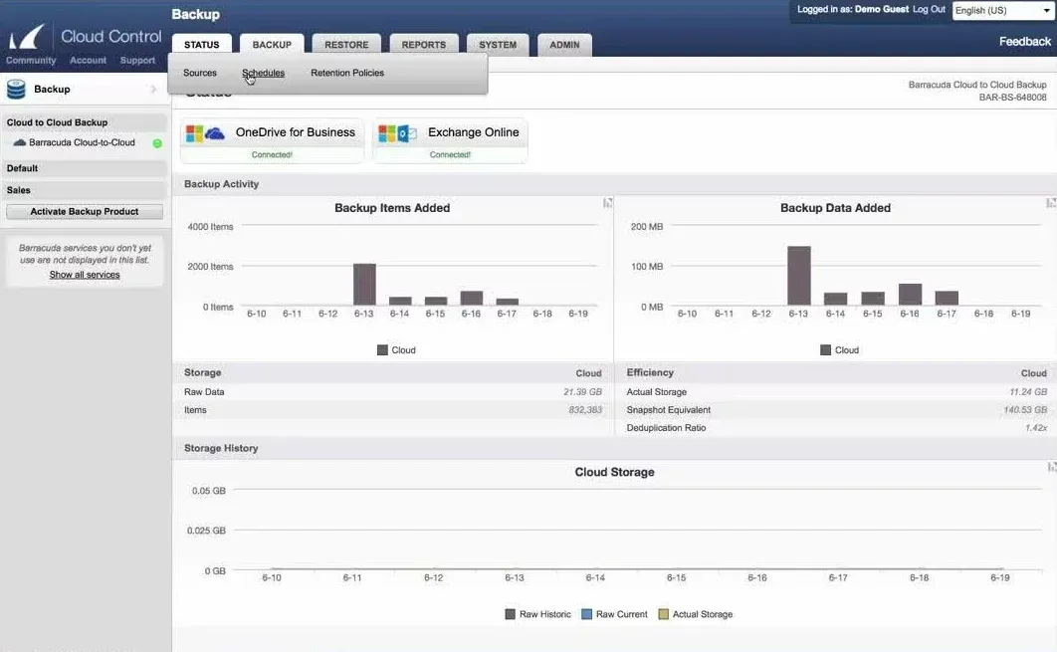The height and width of the screenshot is (652, 1057).
Task: Click the green status dot for Cloud-to-Cloud
Action: (157, 143)
